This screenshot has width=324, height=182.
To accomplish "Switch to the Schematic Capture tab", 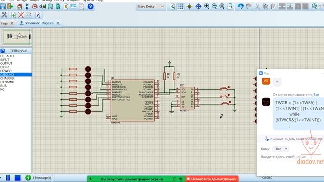I will (39, 23).
